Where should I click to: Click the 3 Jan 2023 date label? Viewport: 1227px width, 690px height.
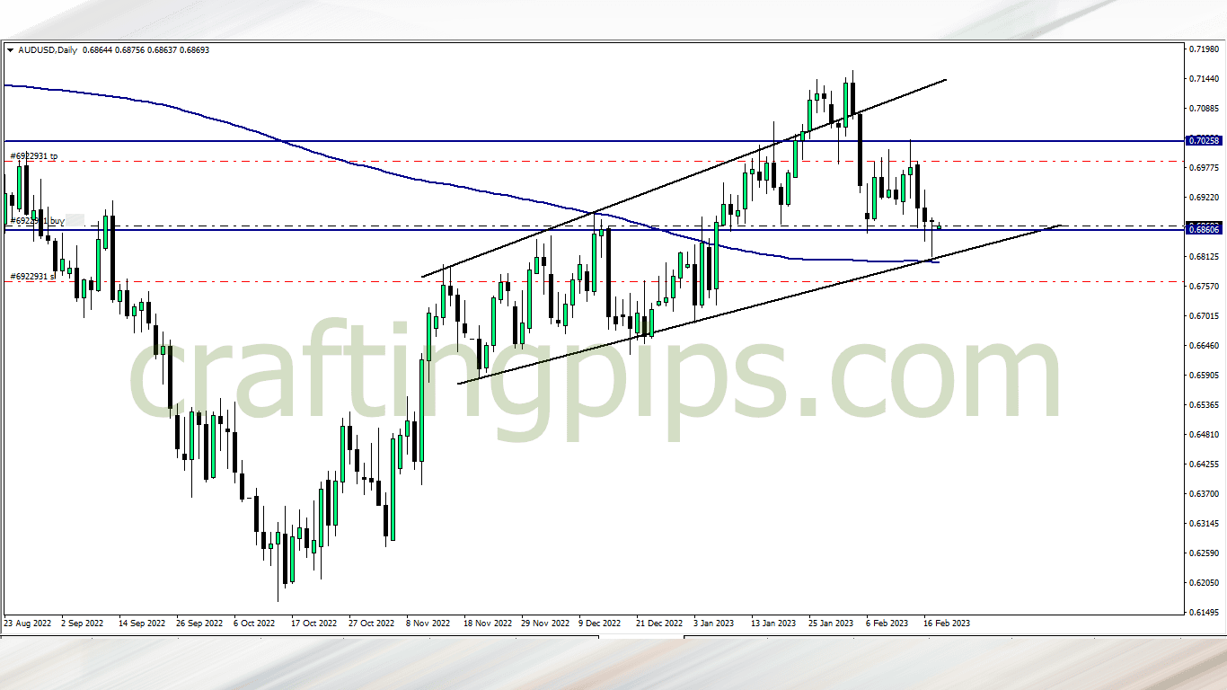point(714,623)
